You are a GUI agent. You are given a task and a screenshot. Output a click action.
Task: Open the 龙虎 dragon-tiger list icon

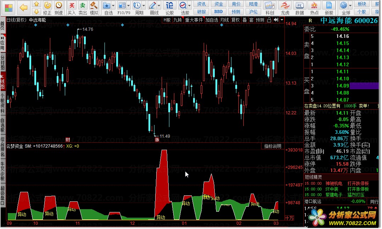pyautogui.click(x=285, y=8)
